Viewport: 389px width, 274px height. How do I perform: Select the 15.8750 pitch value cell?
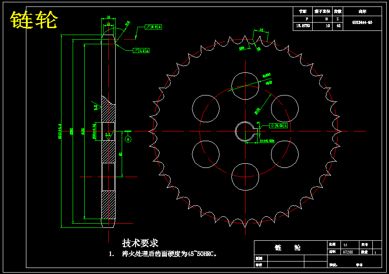(303, 26)
